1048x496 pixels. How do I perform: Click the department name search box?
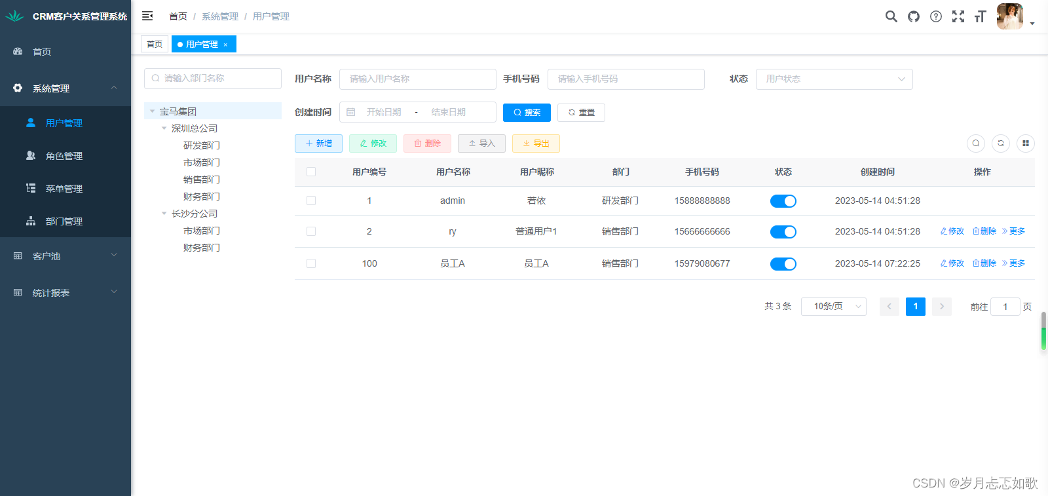coord(213,79)
